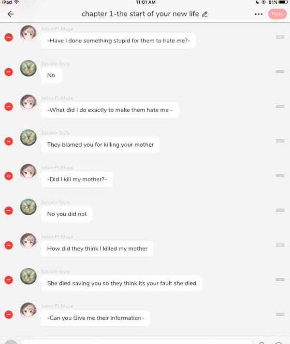
Task: Delete the 'Did I kill my mother?' message
Action: coord(9,176)
